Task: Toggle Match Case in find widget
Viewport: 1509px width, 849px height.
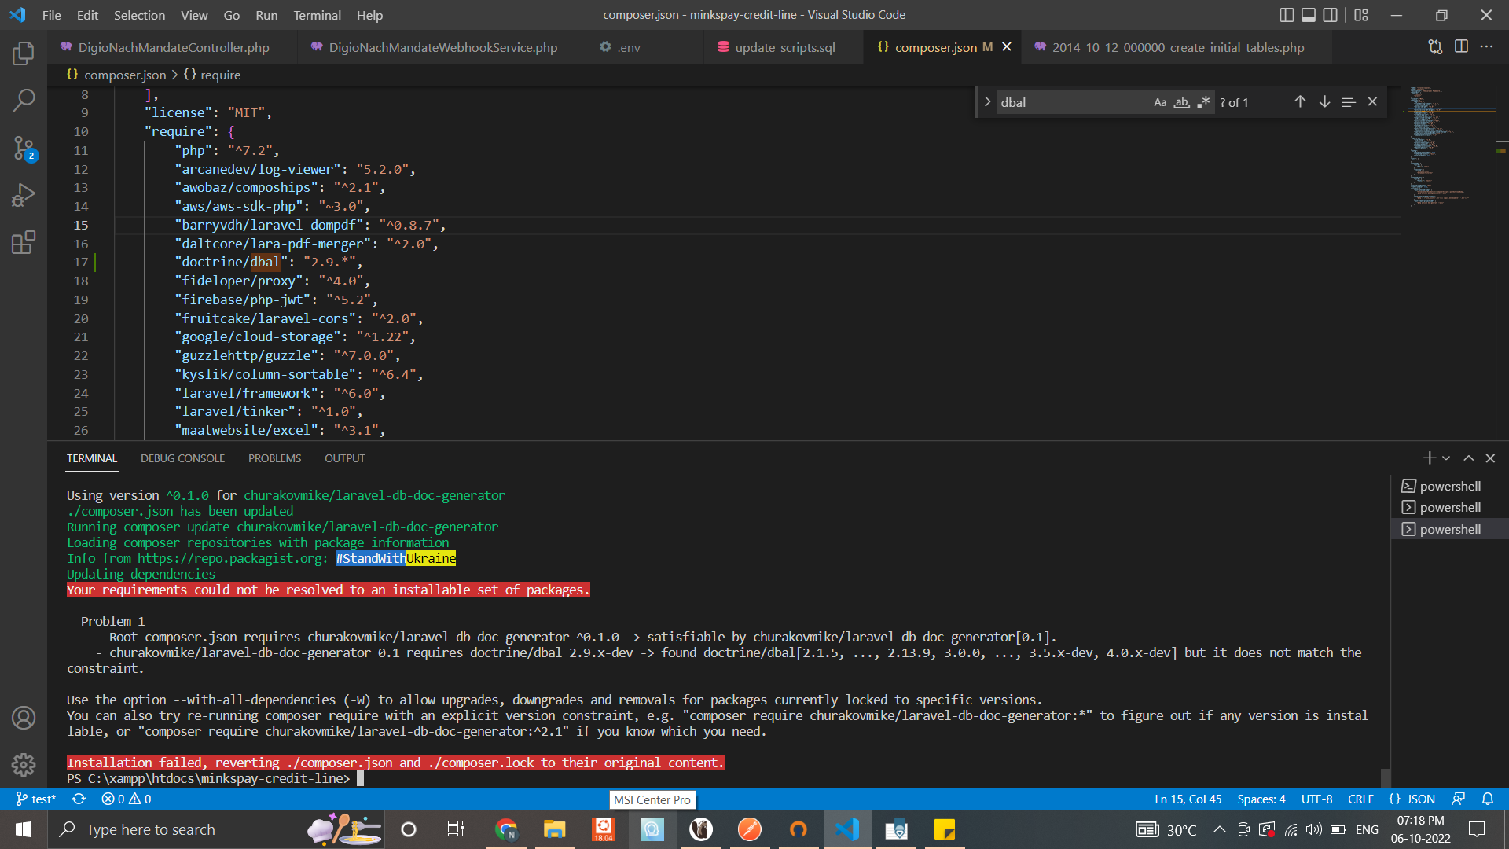Action: [x=1160, y=102]
